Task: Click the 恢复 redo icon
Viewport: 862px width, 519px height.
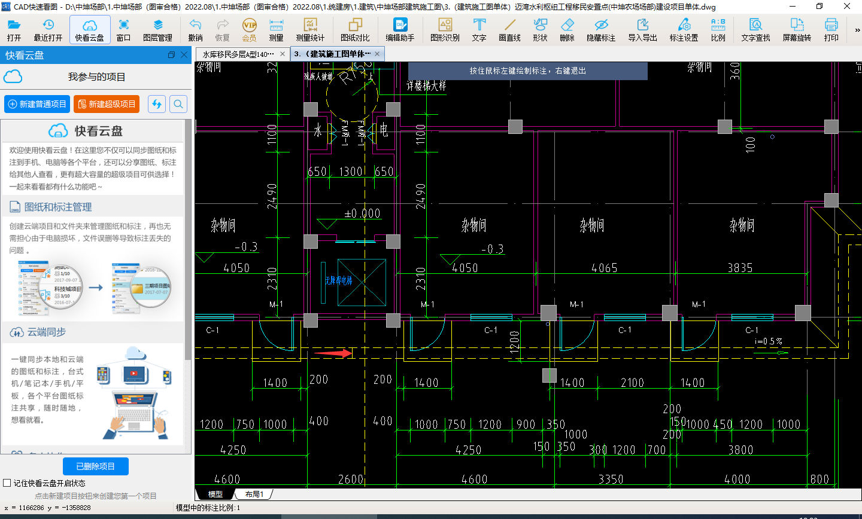Action: [223, 29]
